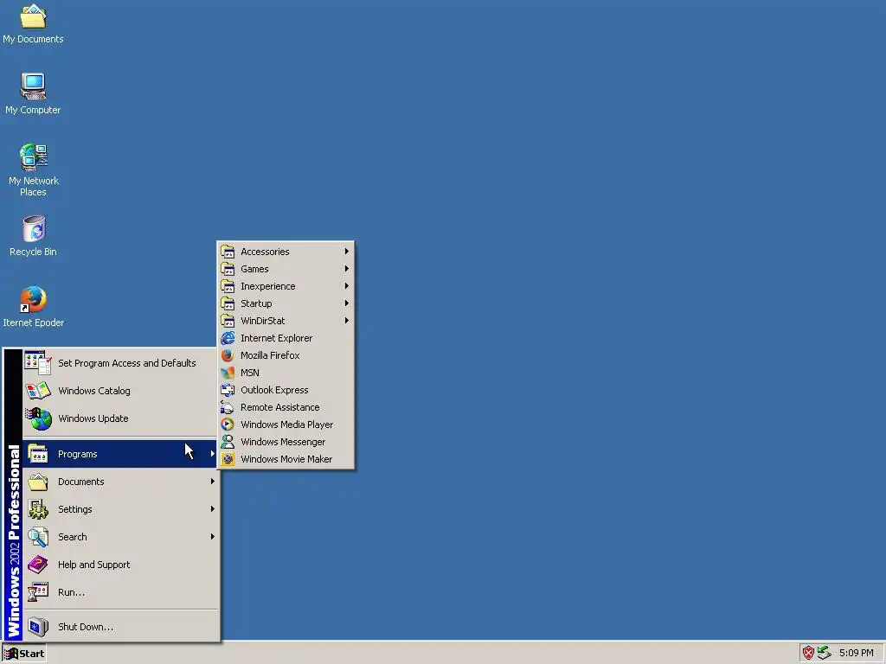Open the Startup program group
This screenshot has width=886, height=664.
tap(286, 303)
